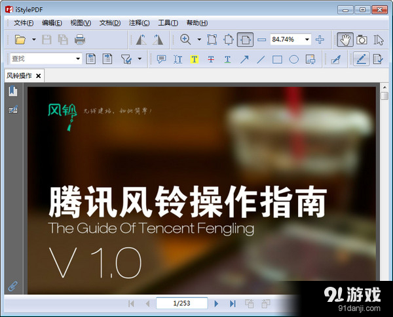Image resolution: width=393 pixels, height=317 pixels.
Task: Fit page to window
Action: coord(229,39)
